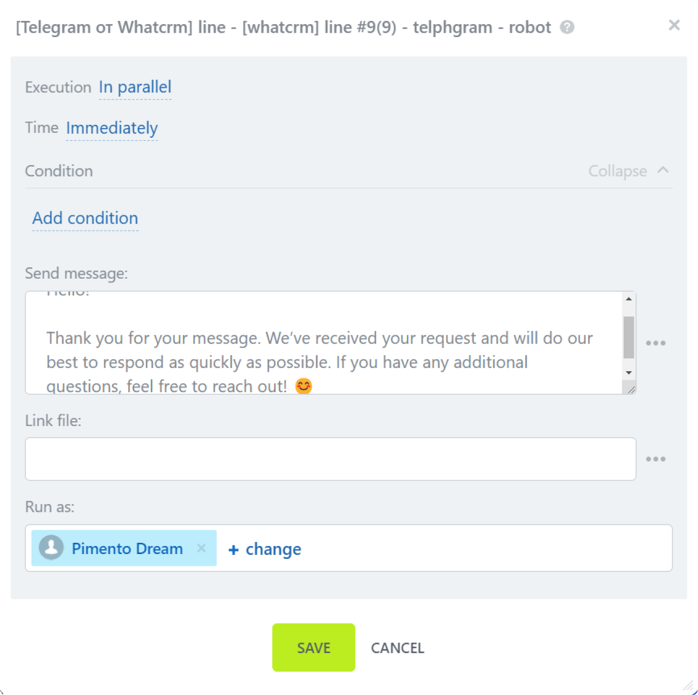
Task: Click inside the empty Link file field
Action: tap(330, 458)
